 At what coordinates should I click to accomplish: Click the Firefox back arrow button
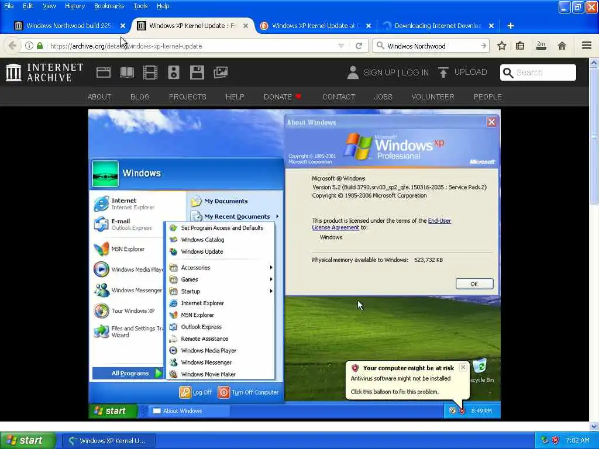pyautogui.click(x=12, y=46)
